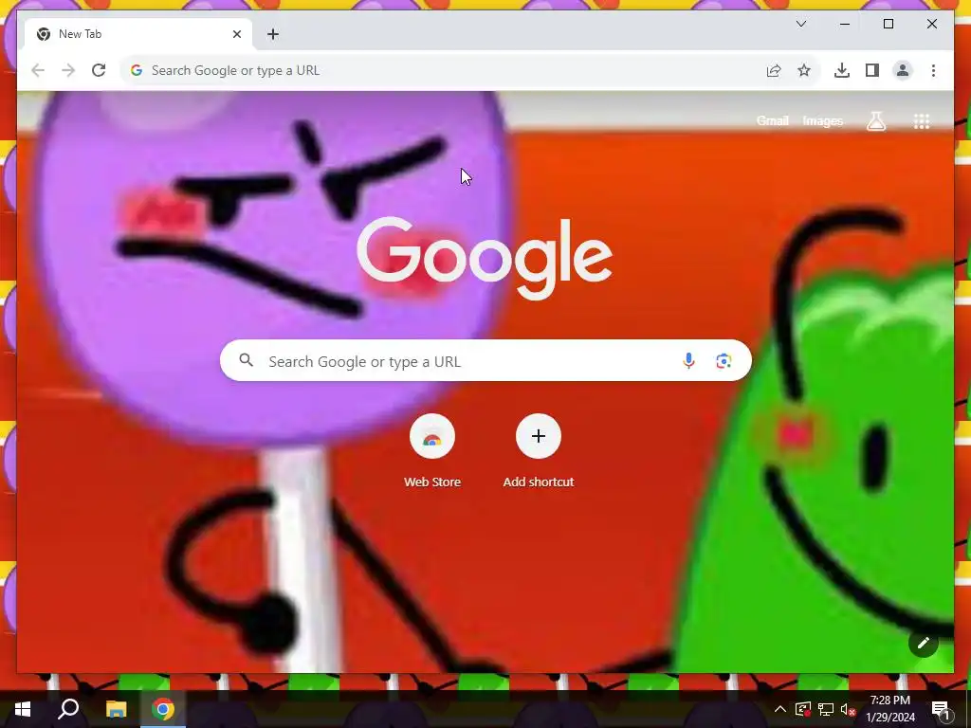Click the muted speaker volume icon
The image size is (971, 728).
848,709
